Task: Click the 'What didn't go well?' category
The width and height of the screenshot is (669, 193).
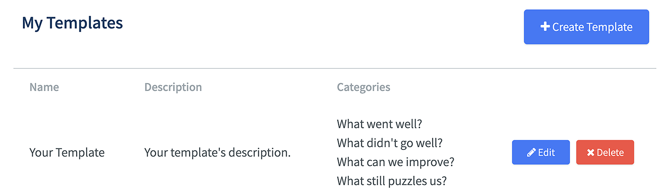Action: 390,143
